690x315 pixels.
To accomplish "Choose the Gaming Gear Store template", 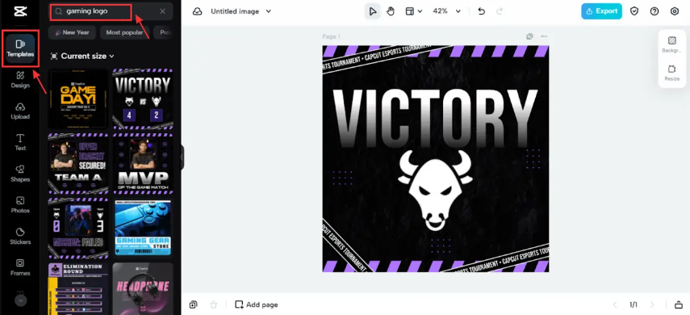I will tap(143, 228).
